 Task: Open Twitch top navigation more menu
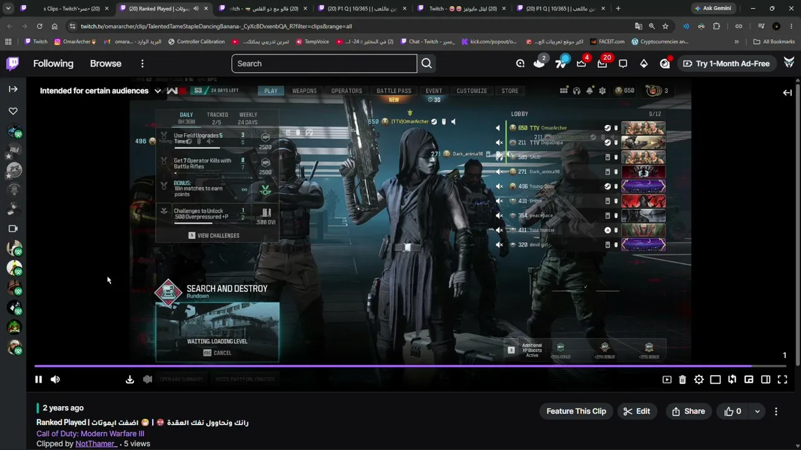pos(142,64)
